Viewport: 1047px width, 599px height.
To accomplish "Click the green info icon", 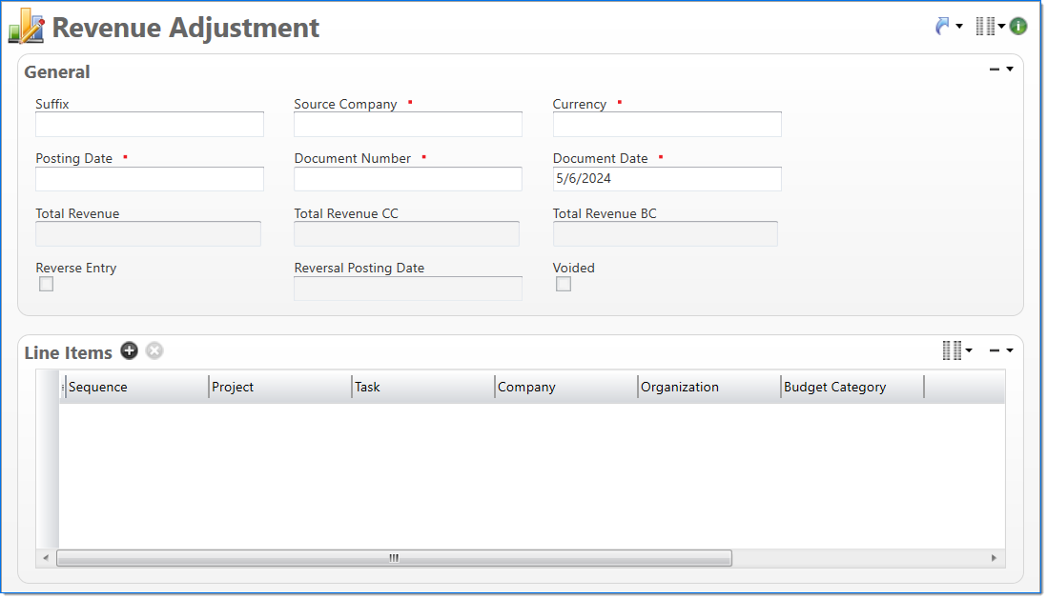I will [1018, 27].
